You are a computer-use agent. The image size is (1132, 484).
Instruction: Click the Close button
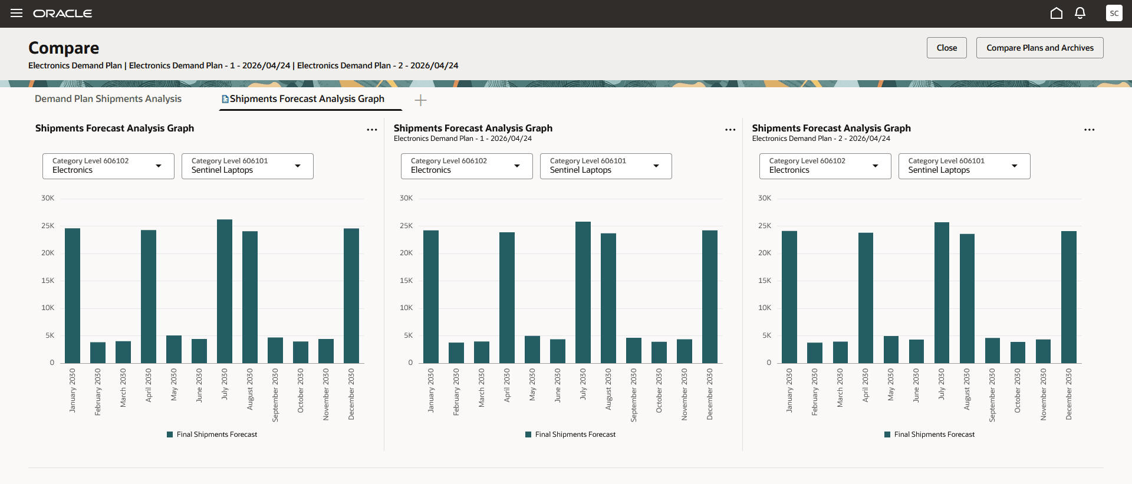tap(947, 48)
